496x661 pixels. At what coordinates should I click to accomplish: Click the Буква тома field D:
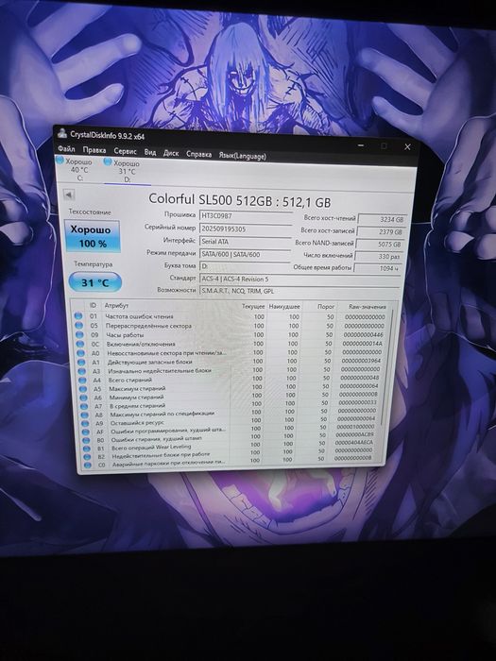coord(245,267)
